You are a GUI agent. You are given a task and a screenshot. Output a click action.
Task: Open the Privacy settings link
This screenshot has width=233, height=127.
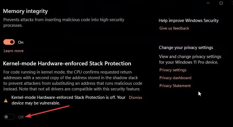(x=173, y=70)
